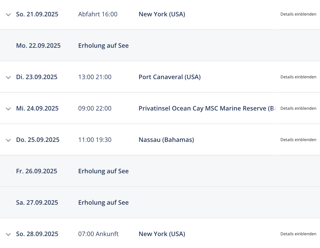Click the Sa. 27.09.2025 date label
This screenshot has height=248, width=320.
pos(37,203)
